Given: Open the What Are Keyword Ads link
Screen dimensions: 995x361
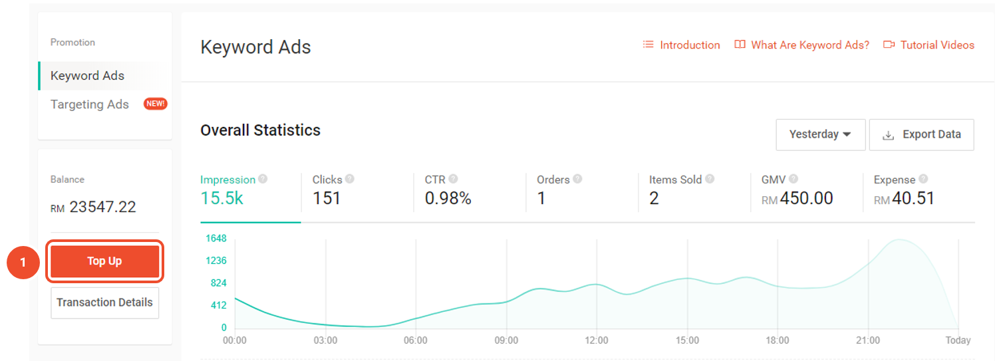Looking at the screenshot, I should tap(802, 45).
